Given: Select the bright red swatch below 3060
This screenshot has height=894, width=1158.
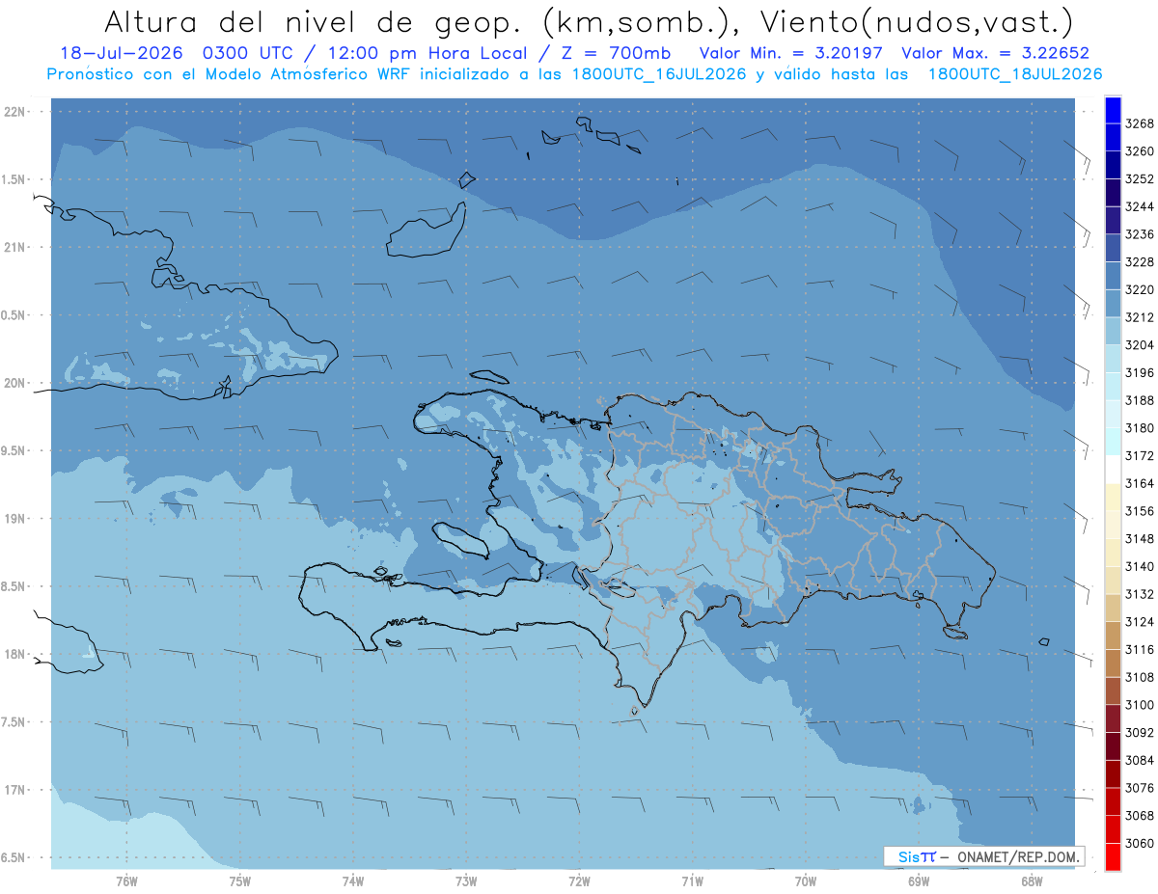Looking at the screenshot, I should (x=1113, y=856).
